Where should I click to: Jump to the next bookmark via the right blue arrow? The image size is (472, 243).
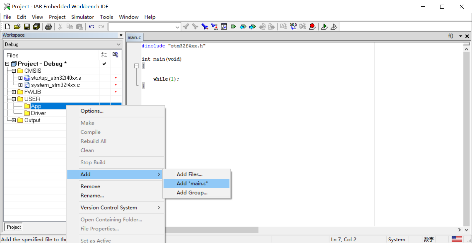253,27
